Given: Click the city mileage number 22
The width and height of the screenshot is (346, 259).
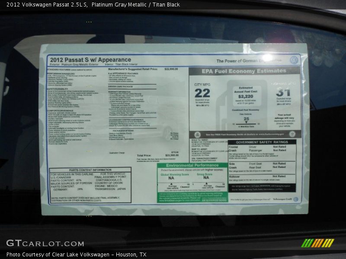Looking at the screenshot, I should [202, 93].
